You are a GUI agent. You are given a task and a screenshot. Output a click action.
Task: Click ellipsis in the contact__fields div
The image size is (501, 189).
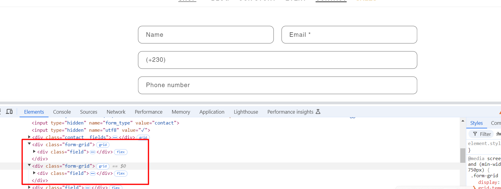115,137
